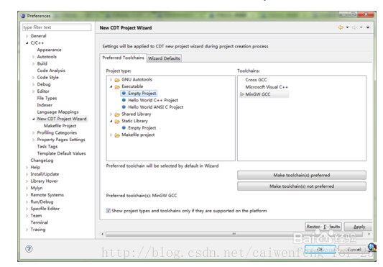This screenshot has width=383, height=267.
Task: Collapse New CDT Project Wizard node
Action: coord(34,119)
